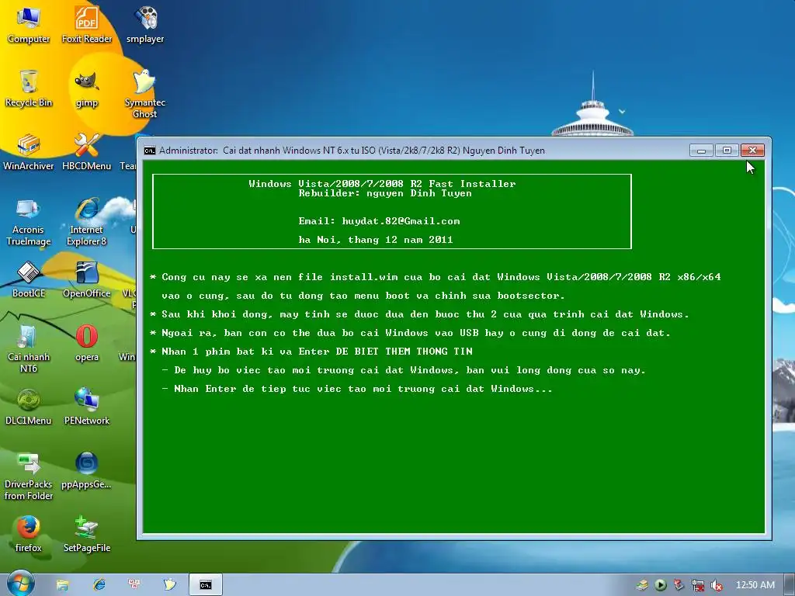Click the green play tray icon

[660, 585]
